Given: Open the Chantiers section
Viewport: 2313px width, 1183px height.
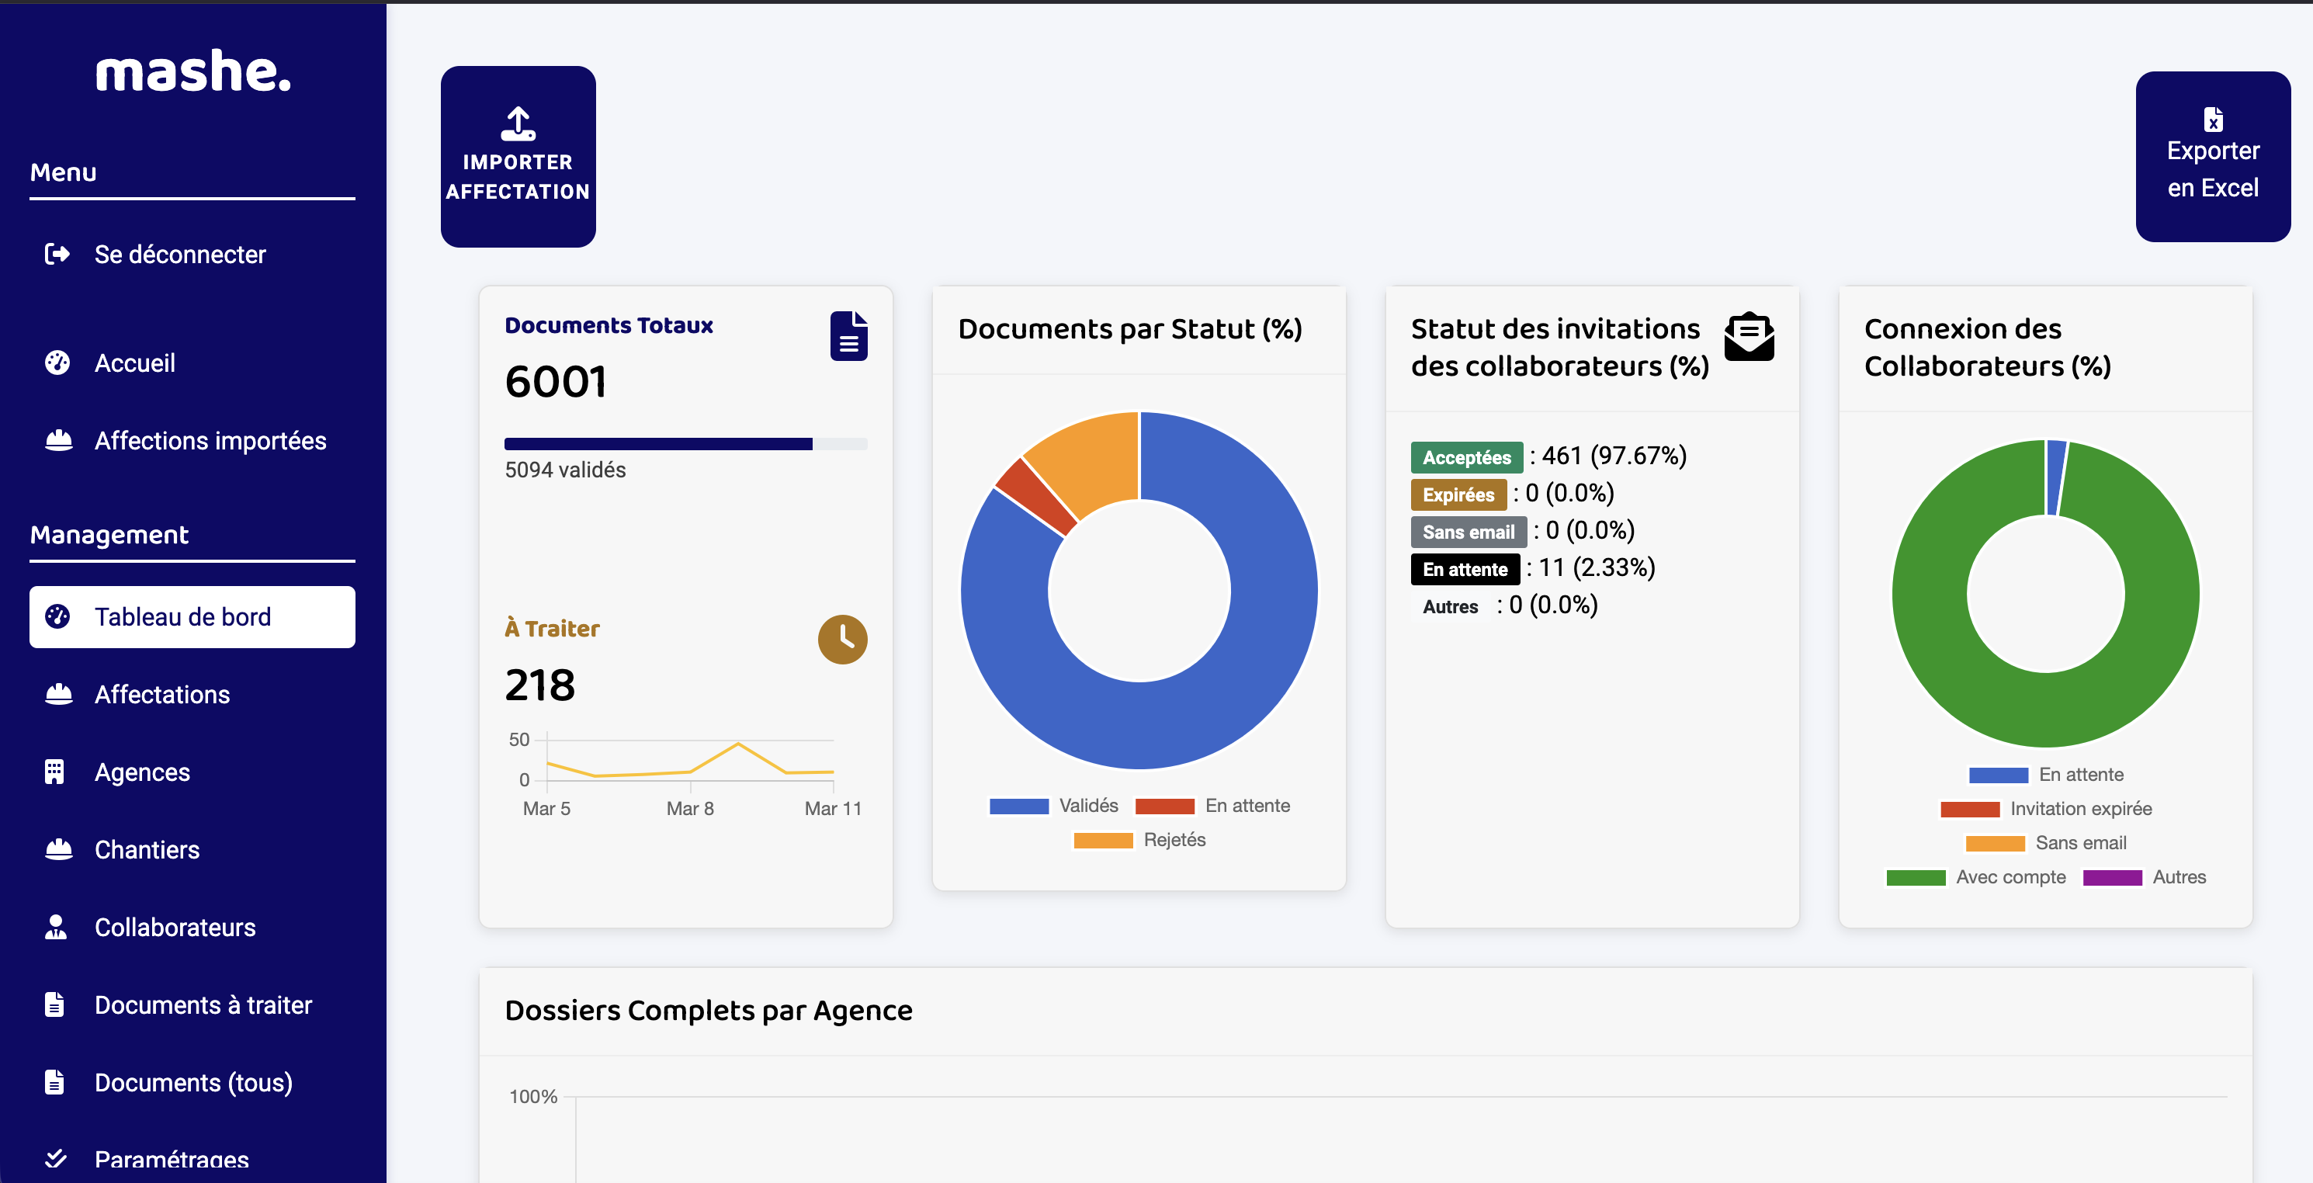Looking at the screenshot, I should (147, 849).
